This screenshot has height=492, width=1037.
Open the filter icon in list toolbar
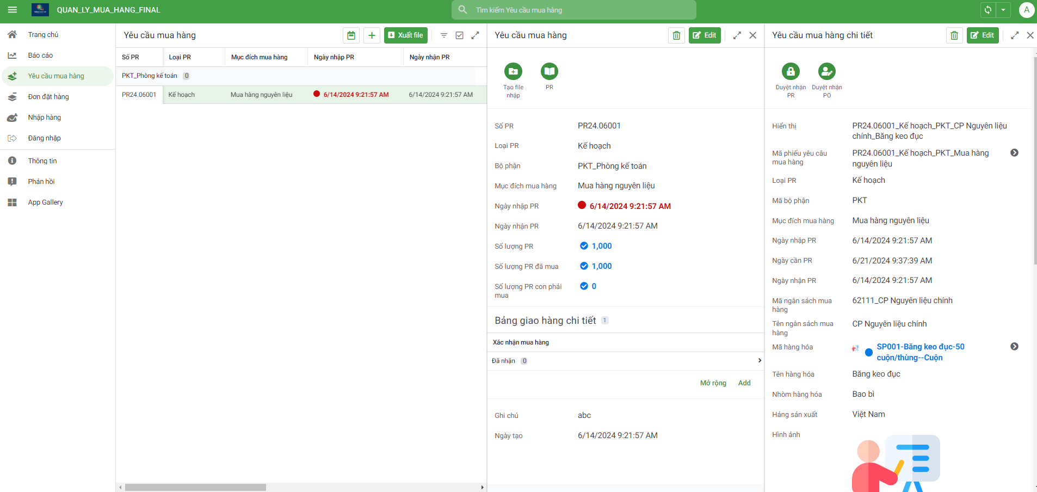pyautogui.click(x=444, y=35)
